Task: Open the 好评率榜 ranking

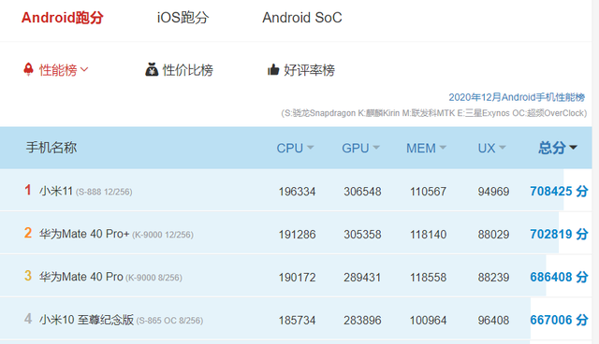Action: [x=309, y=70]
